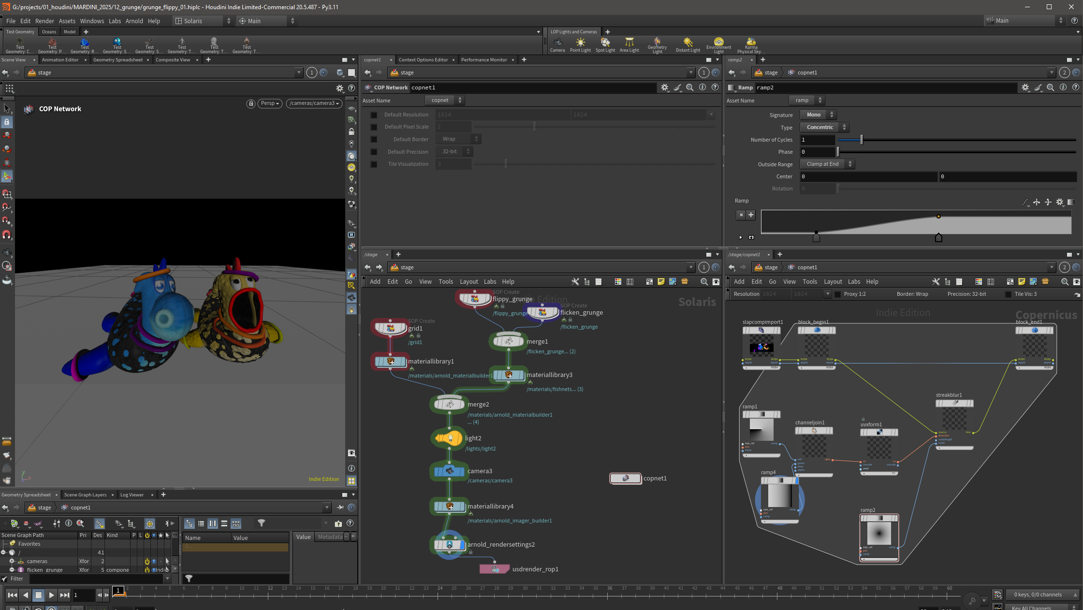
Task: Open the Windows menu
Action: click(92, 21)
